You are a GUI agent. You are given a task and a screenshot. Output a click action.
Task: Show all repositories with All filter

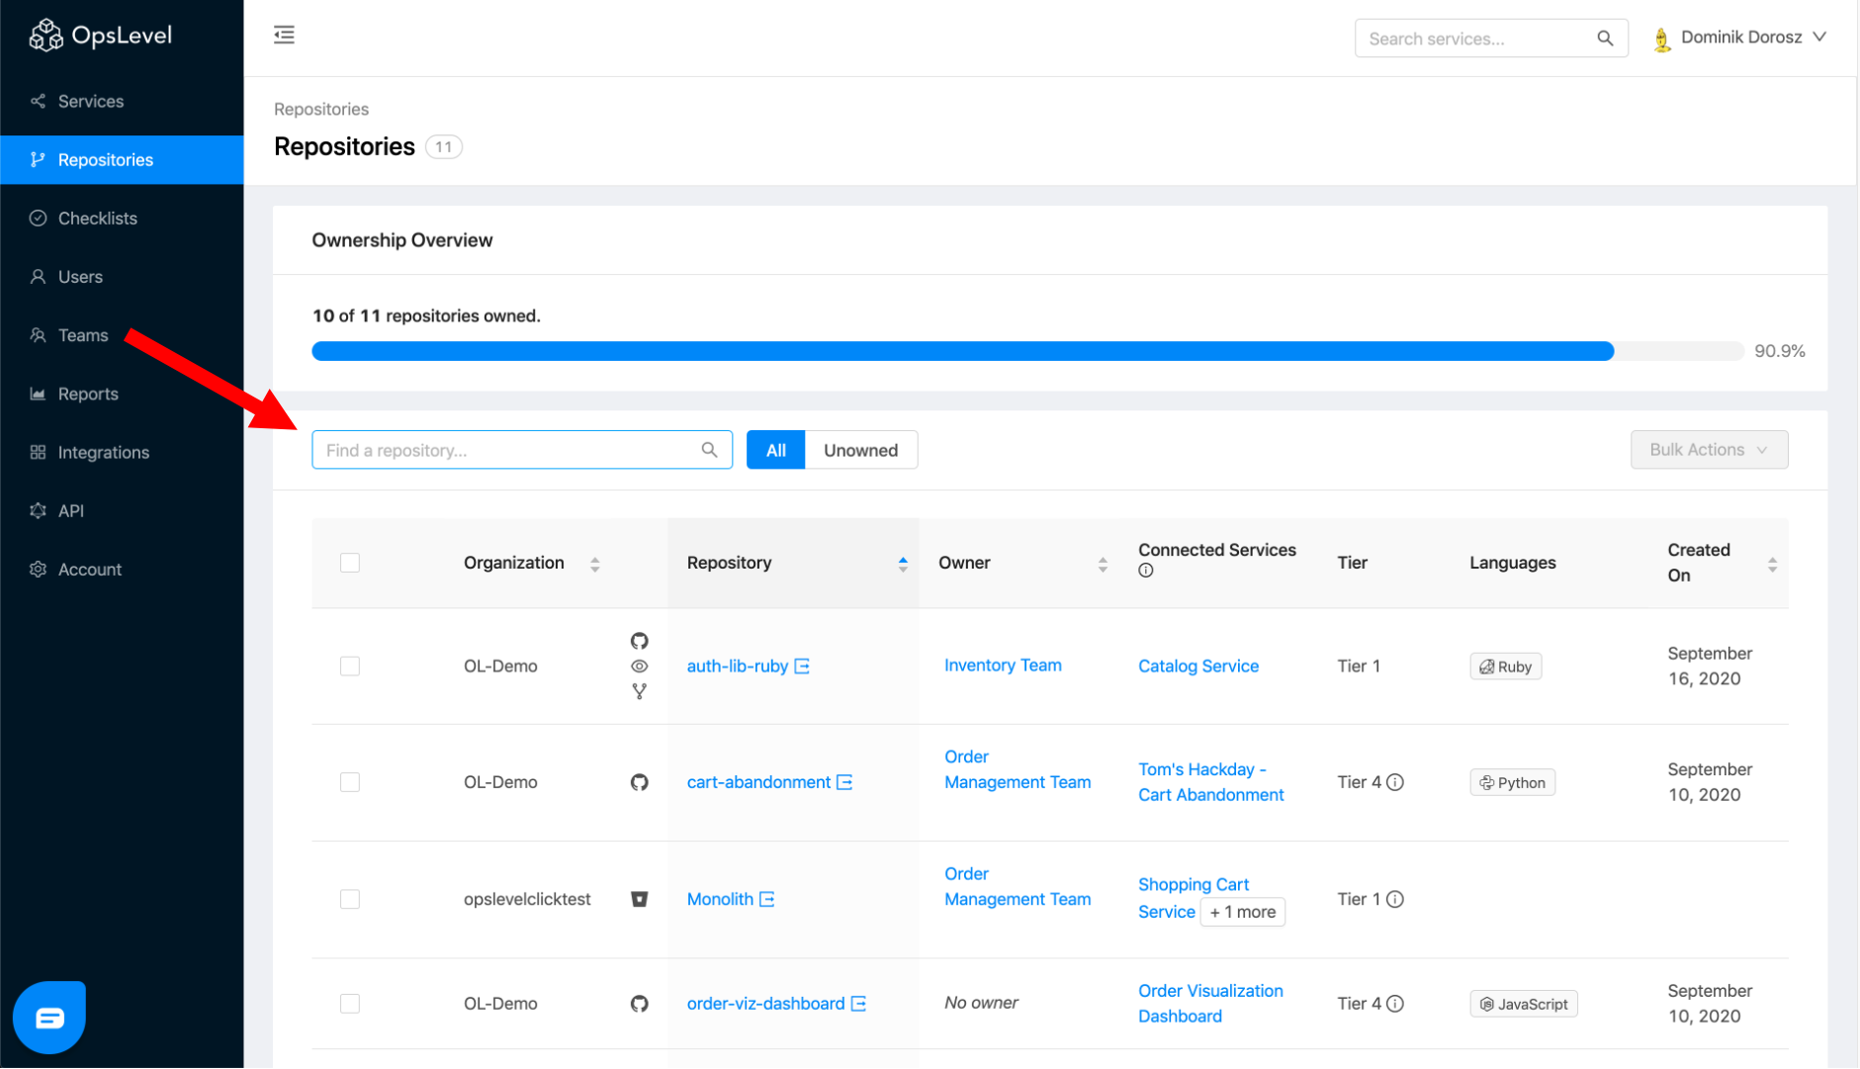(775, 450)
